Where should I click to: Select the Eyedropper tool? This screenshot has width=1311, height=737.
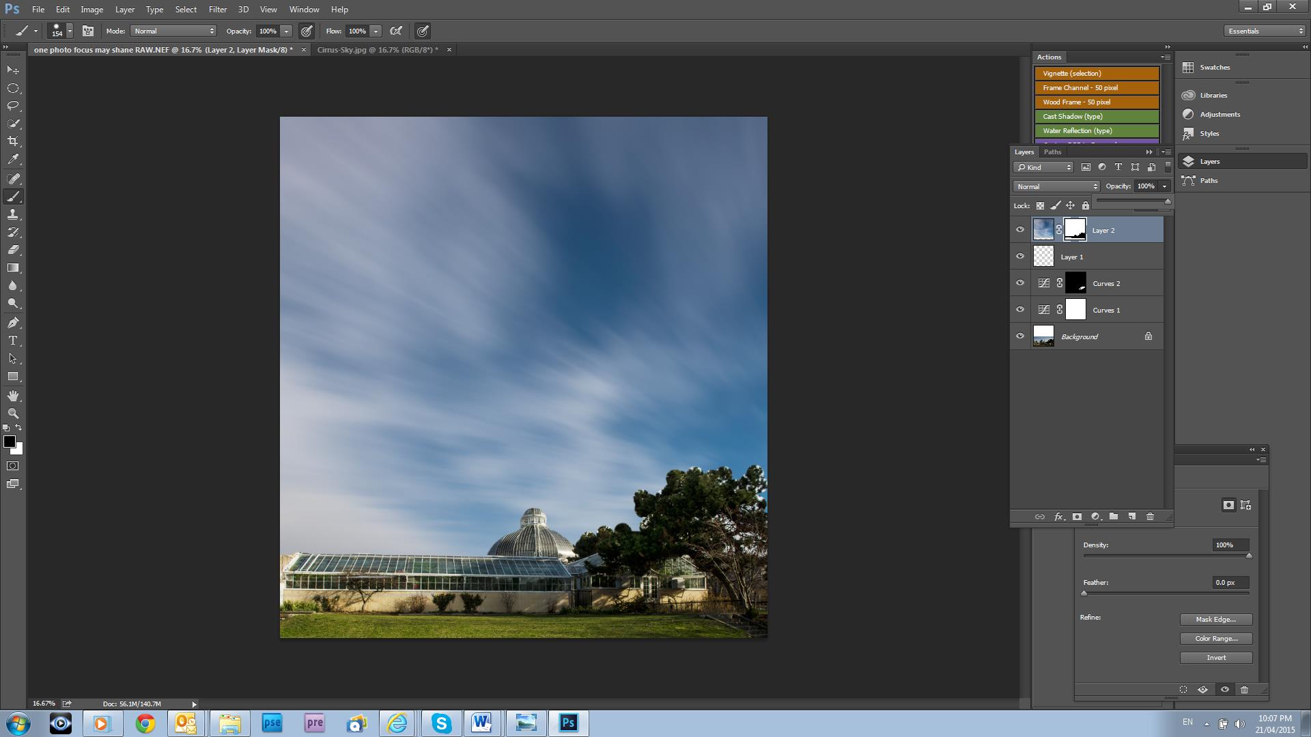tap(13, 160)
